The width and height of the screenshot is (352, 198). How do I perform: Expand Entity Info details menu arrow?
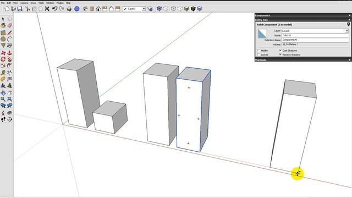point(349,24)
